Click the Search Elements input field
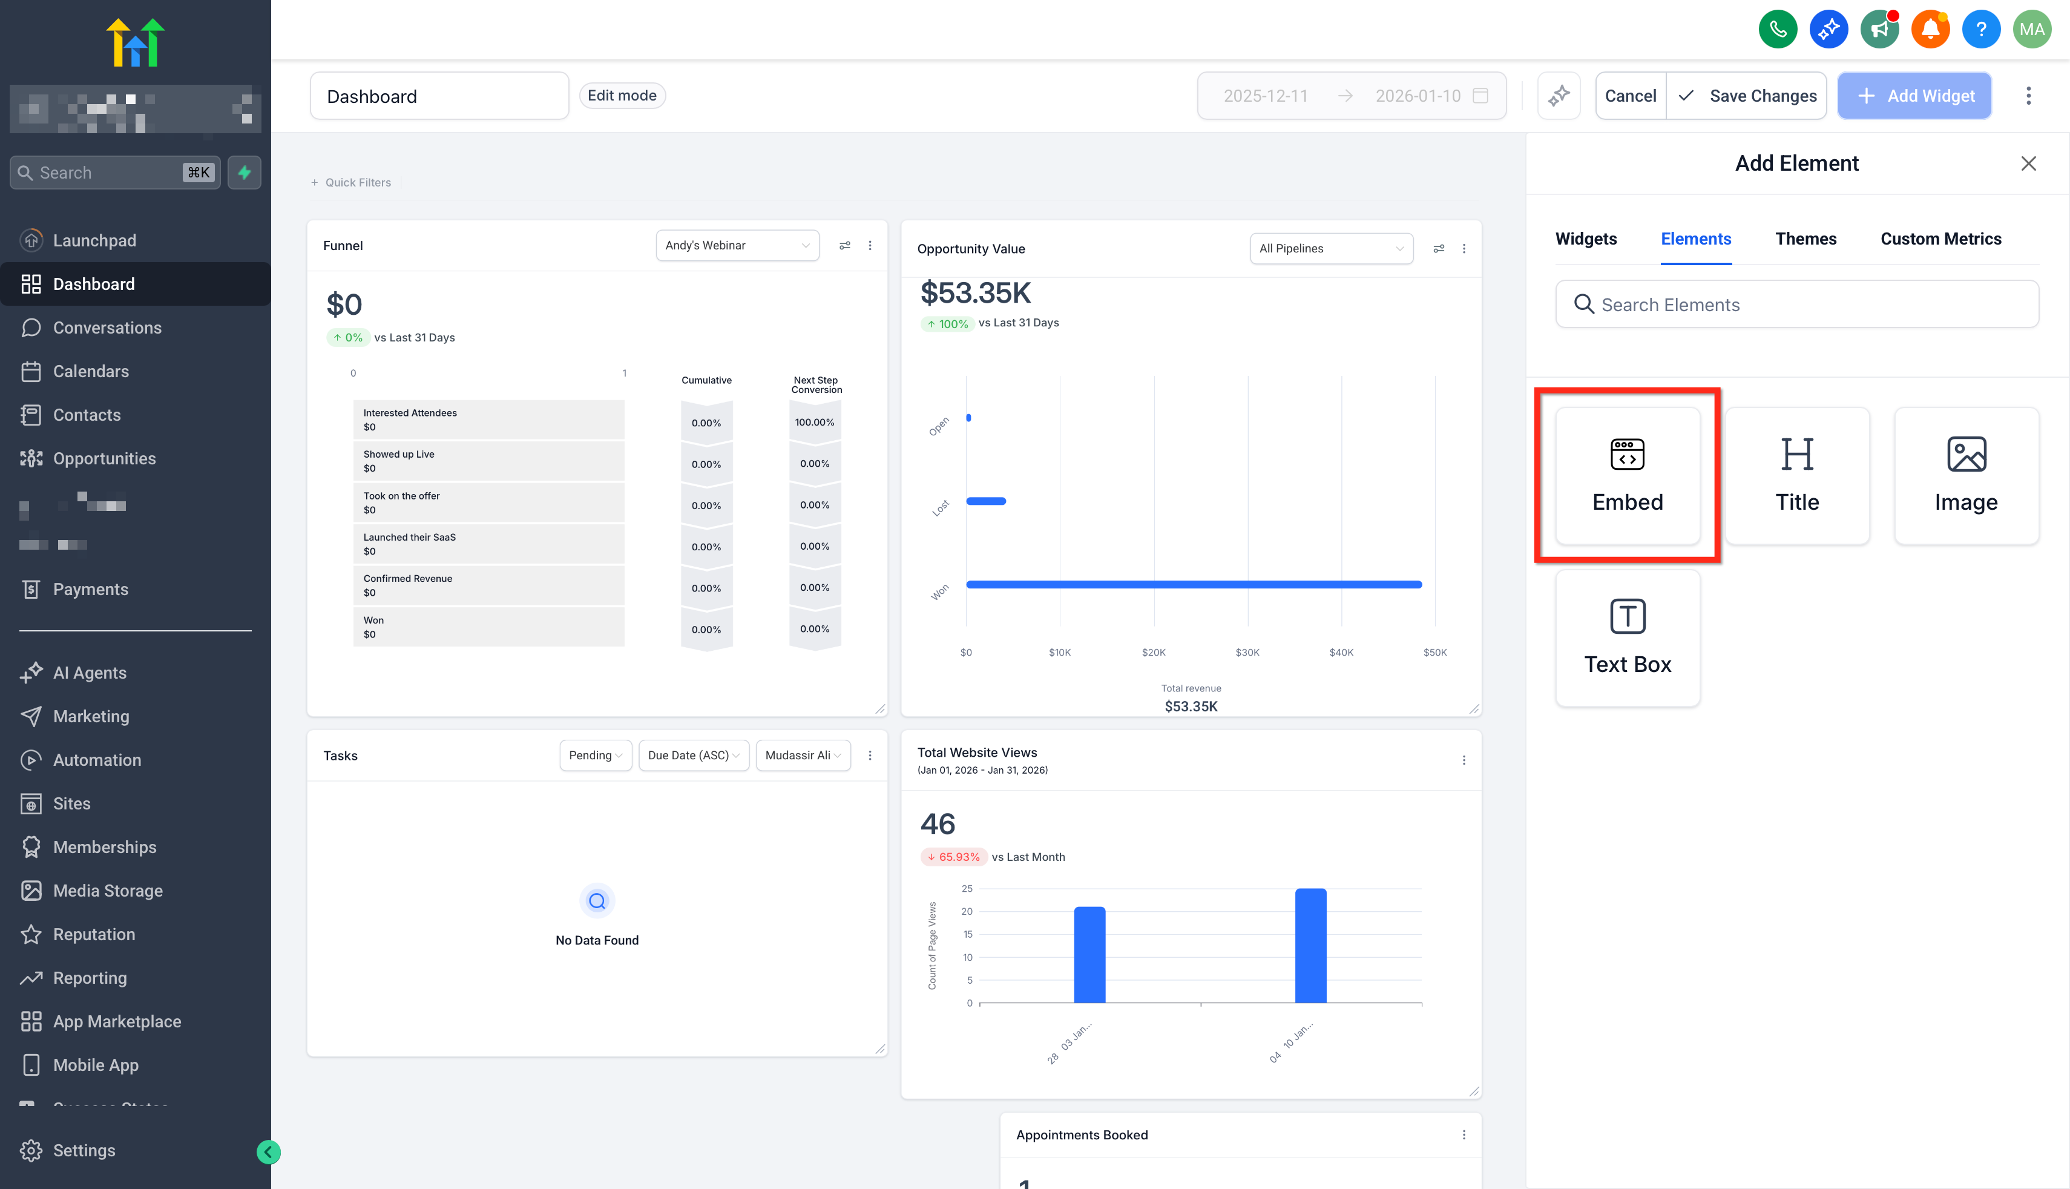This screenshot has width=2070, height=1189. click(1796, 305)
